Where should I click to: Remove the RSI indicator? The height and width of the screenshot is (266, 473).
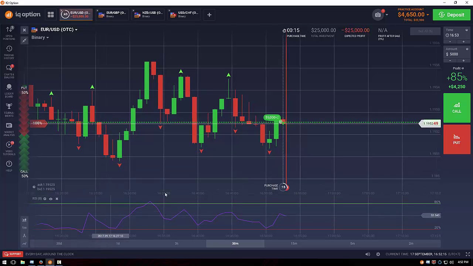[x=57, y=199]
